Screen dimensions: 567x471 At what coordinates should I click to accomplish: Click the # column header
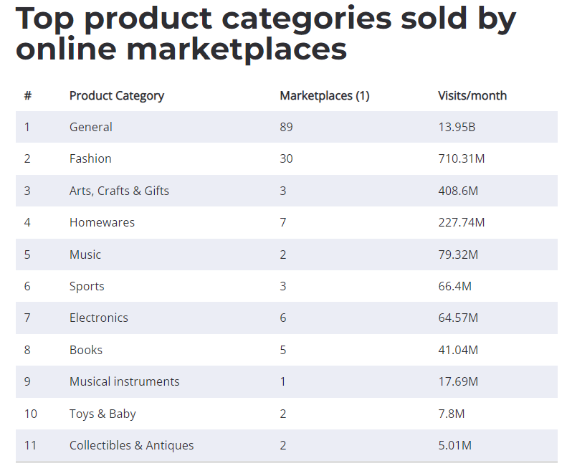click(x=28, y=96)
